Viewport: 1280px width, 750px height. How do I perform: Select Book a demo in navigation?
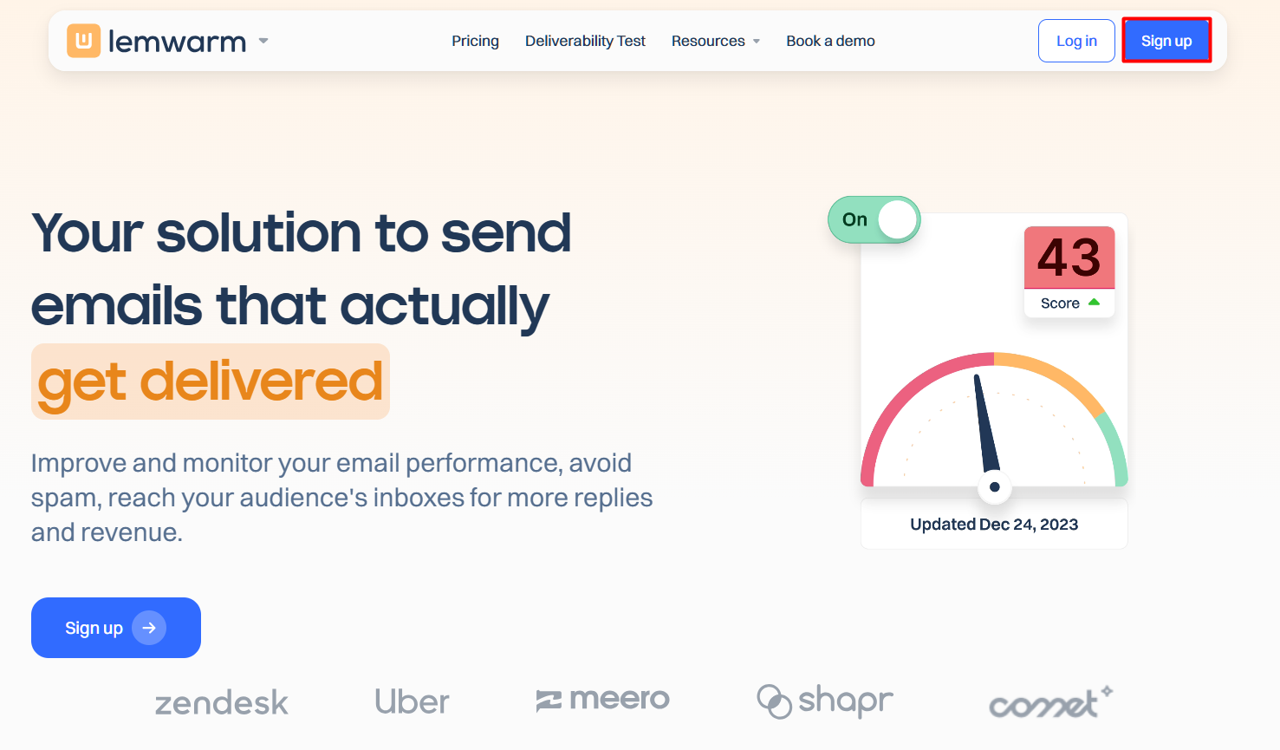pos(830,41)
